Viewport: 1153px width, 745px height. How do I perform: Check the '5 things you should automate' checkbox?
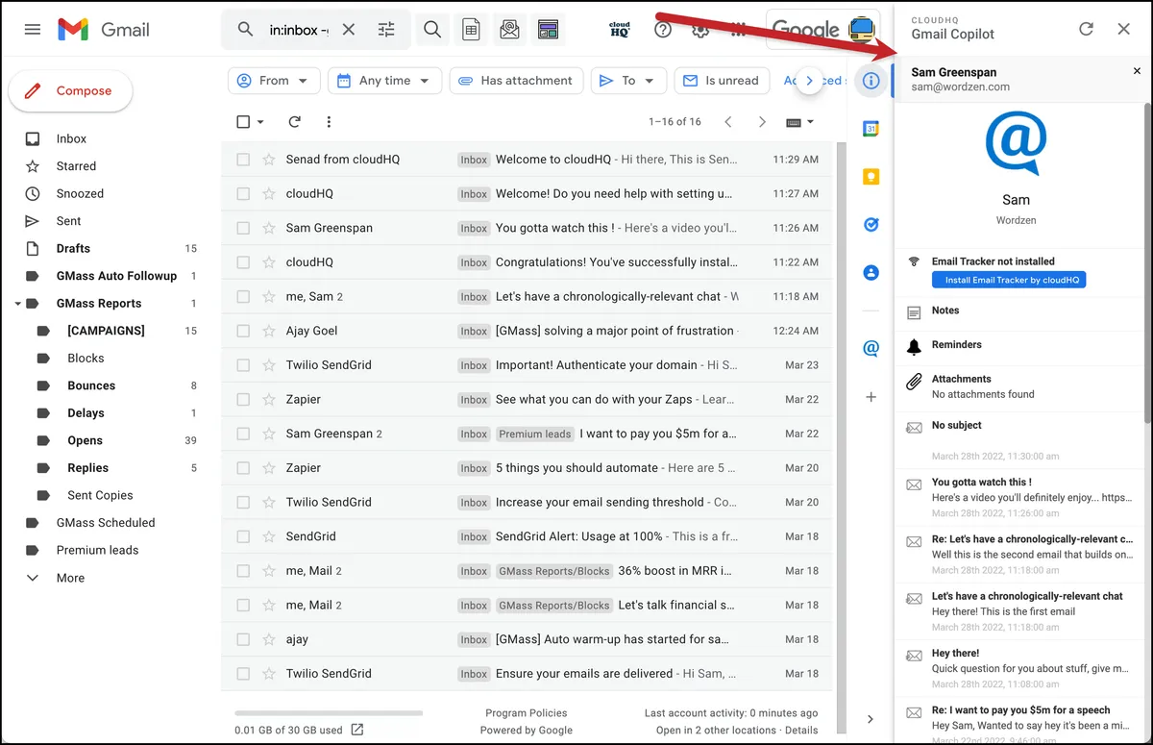243,468
